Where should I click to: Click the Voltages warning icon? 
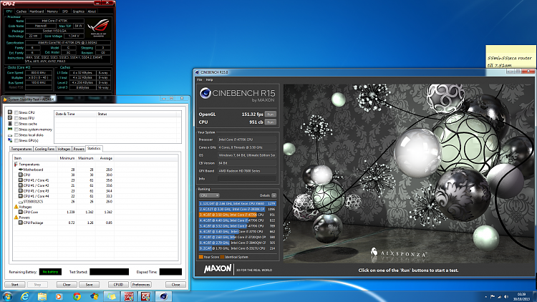click(16, 207)
